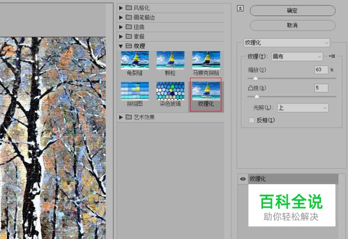Click the folder icon beside 风格化
Viewport: 348px width, 239px height.
[x=129, y=8]
